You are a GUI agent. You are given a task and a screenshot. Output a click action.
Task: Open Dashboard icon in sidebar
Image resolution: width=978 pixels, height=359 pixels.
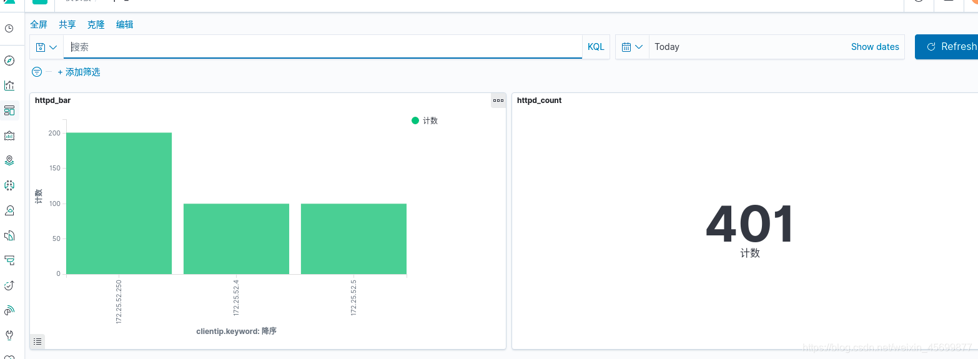click(x=9, y=111)
